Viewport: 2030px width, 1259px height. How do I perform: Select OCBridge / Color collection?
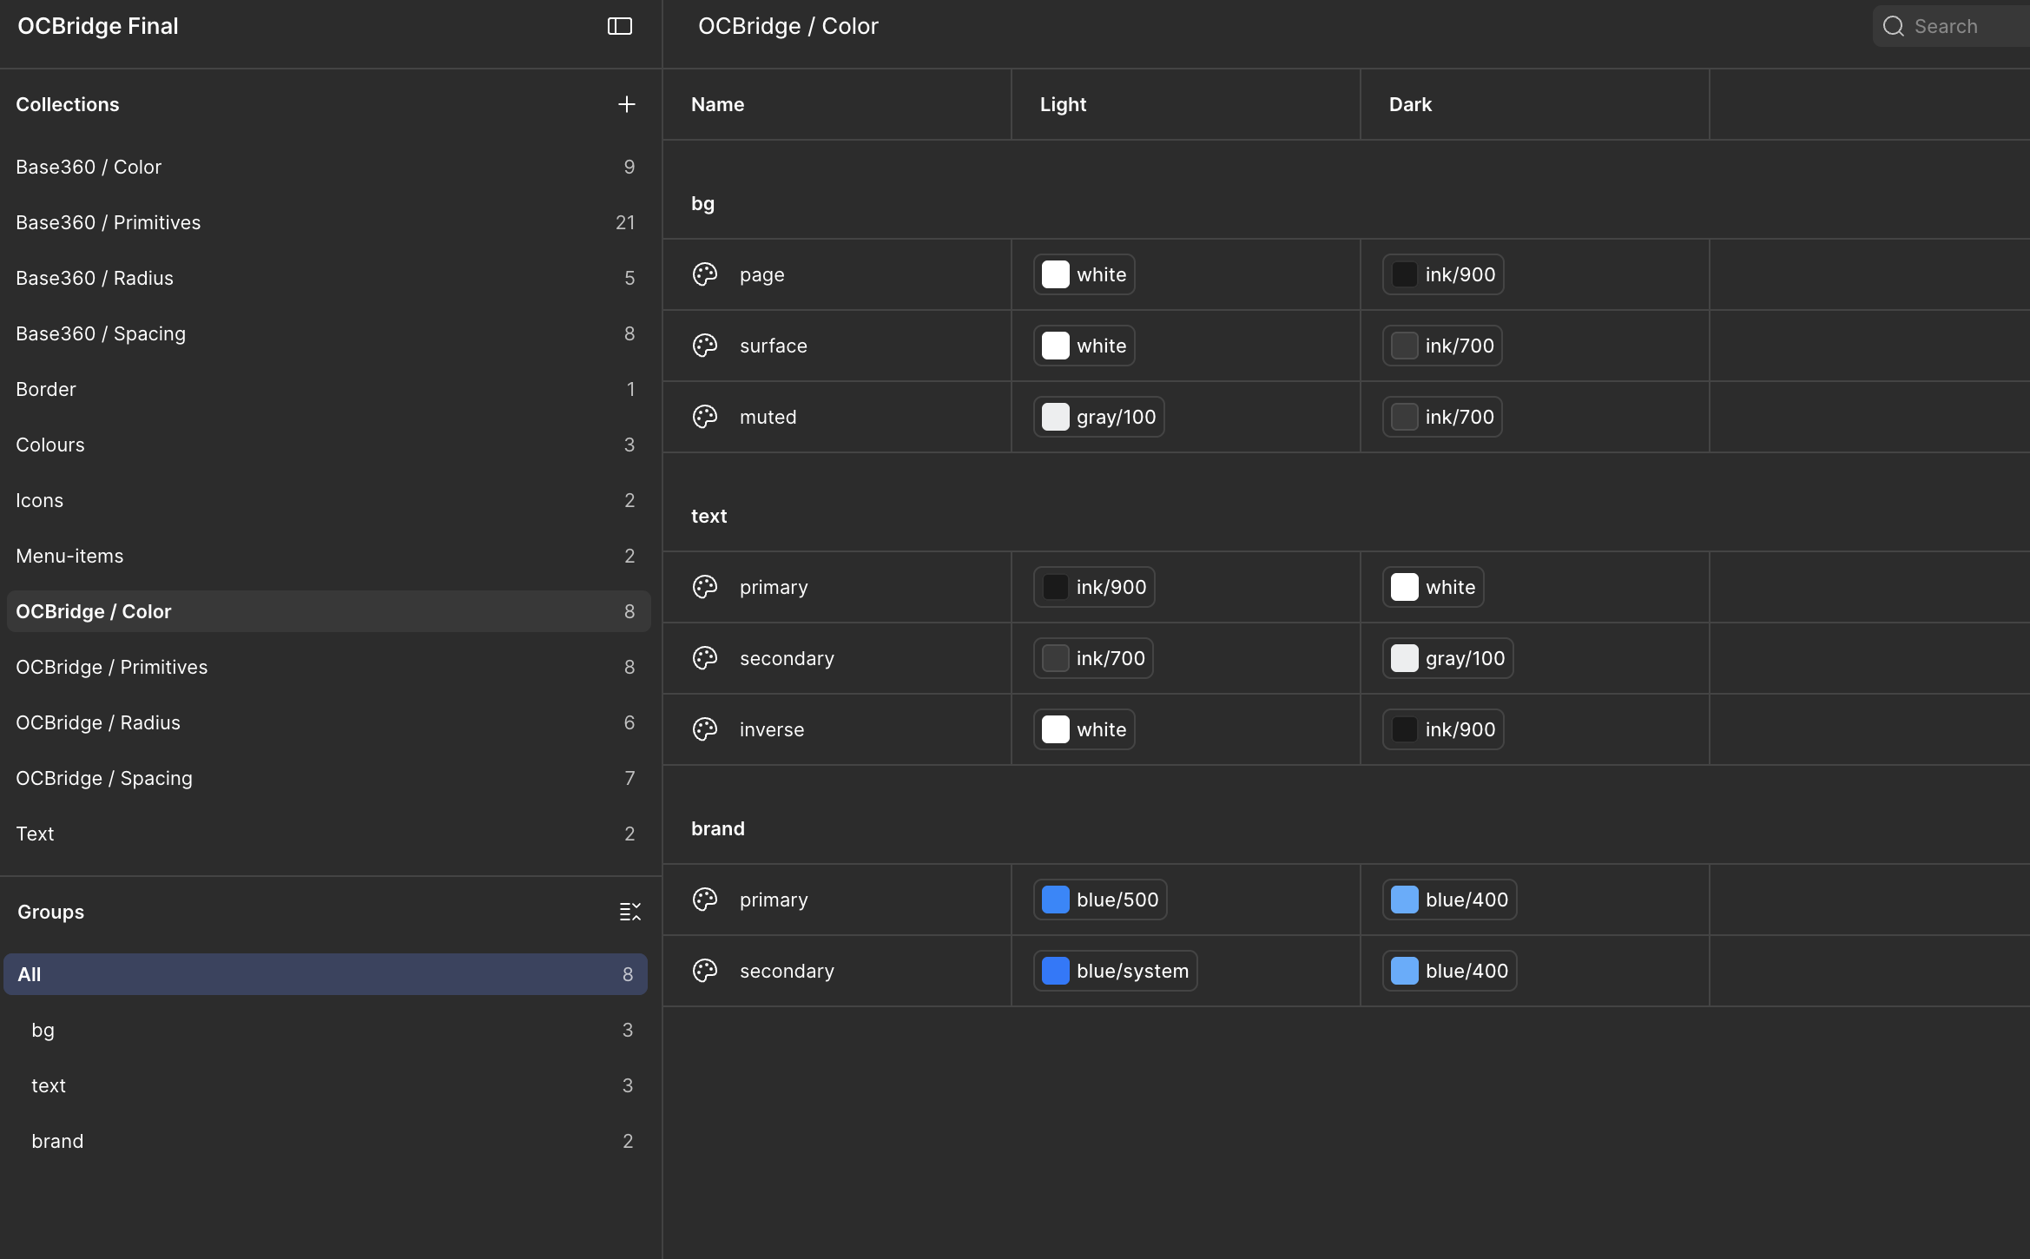pyautogui.click(x=328, y=611)
